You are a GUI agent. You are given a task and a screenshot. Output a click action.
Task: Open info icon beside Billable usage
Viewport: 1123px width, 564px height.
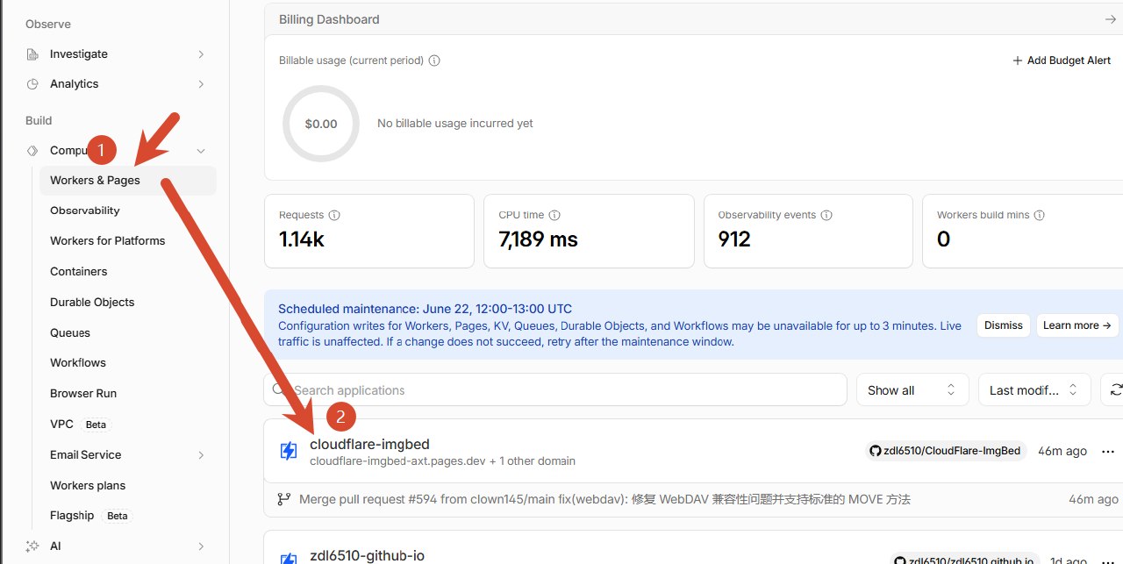click(x=434, y=61)
